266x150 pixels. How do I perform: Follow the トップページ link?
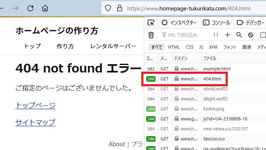click(35, 105)
